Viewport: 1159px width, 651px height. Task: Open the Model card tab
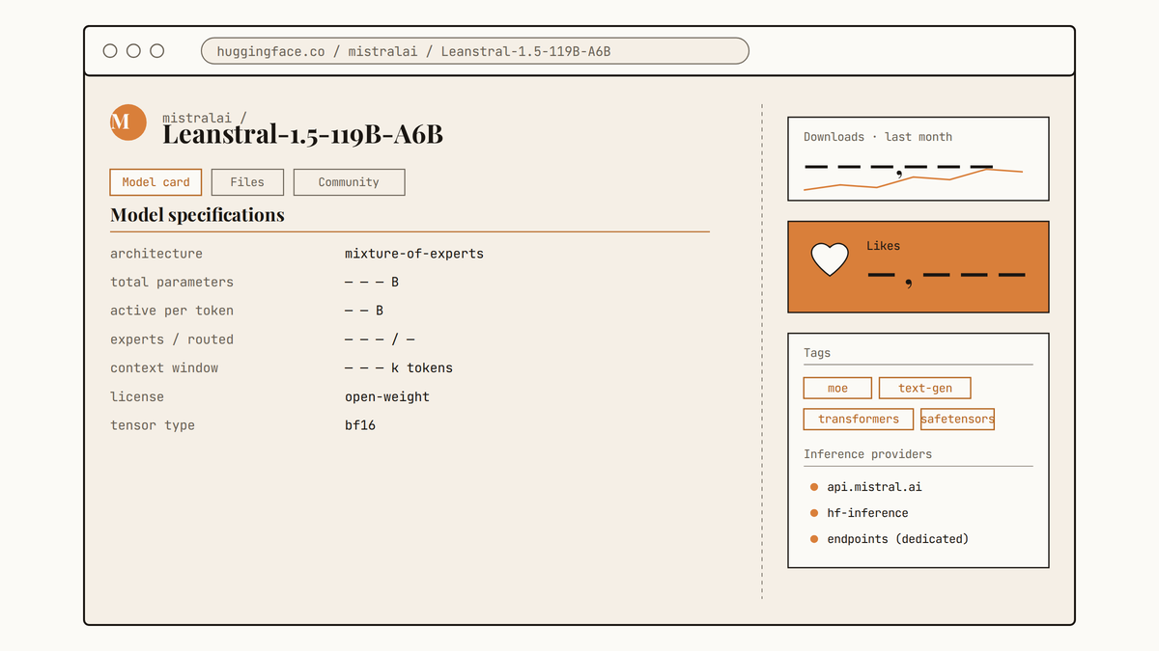pos(155,182)
